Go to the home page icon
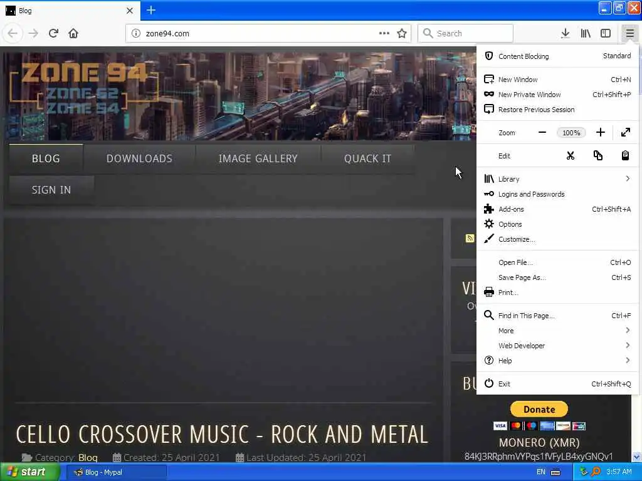The image size is (642, 481). tap(73, 34)
